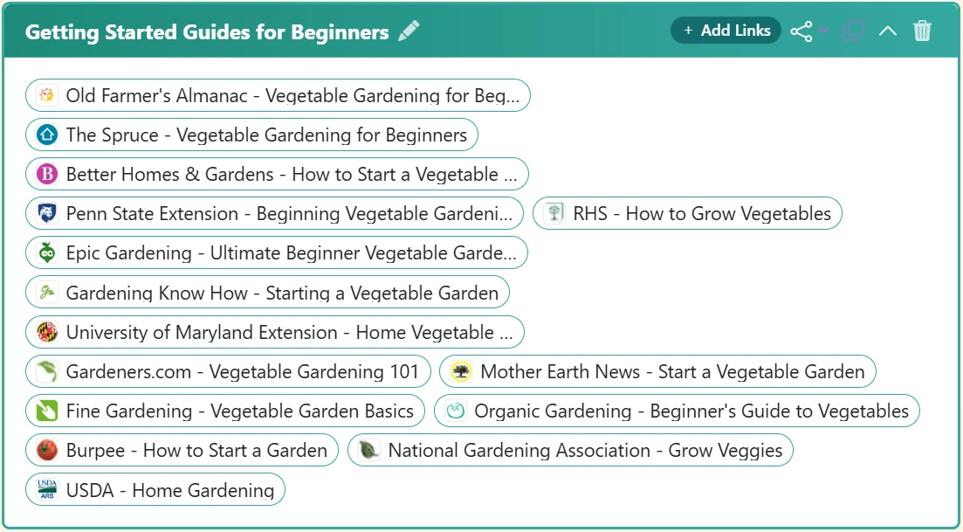This screenshot has width=963, height=532.
Task: Click the Old Farmer's Almanac favicon
Action: click(x=47, y=96)
